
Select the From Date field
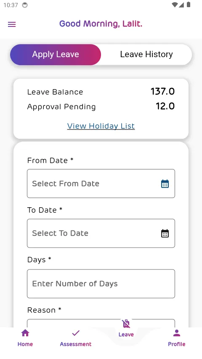101,184
